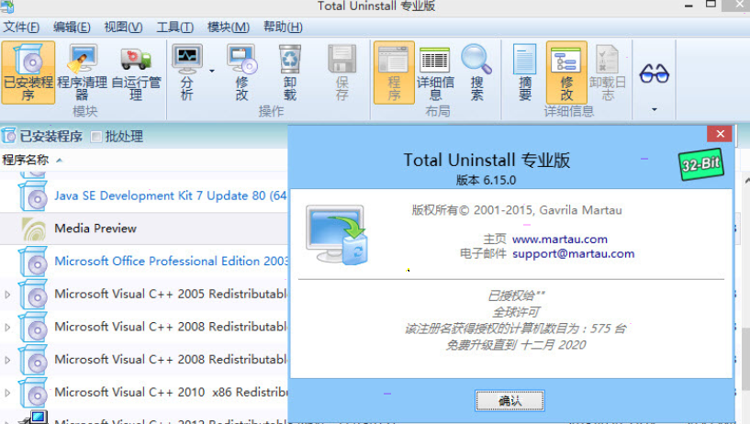This screenshot has height=424, width=750.
Task: Click the glasses view icon
Action: coord(654,73)
